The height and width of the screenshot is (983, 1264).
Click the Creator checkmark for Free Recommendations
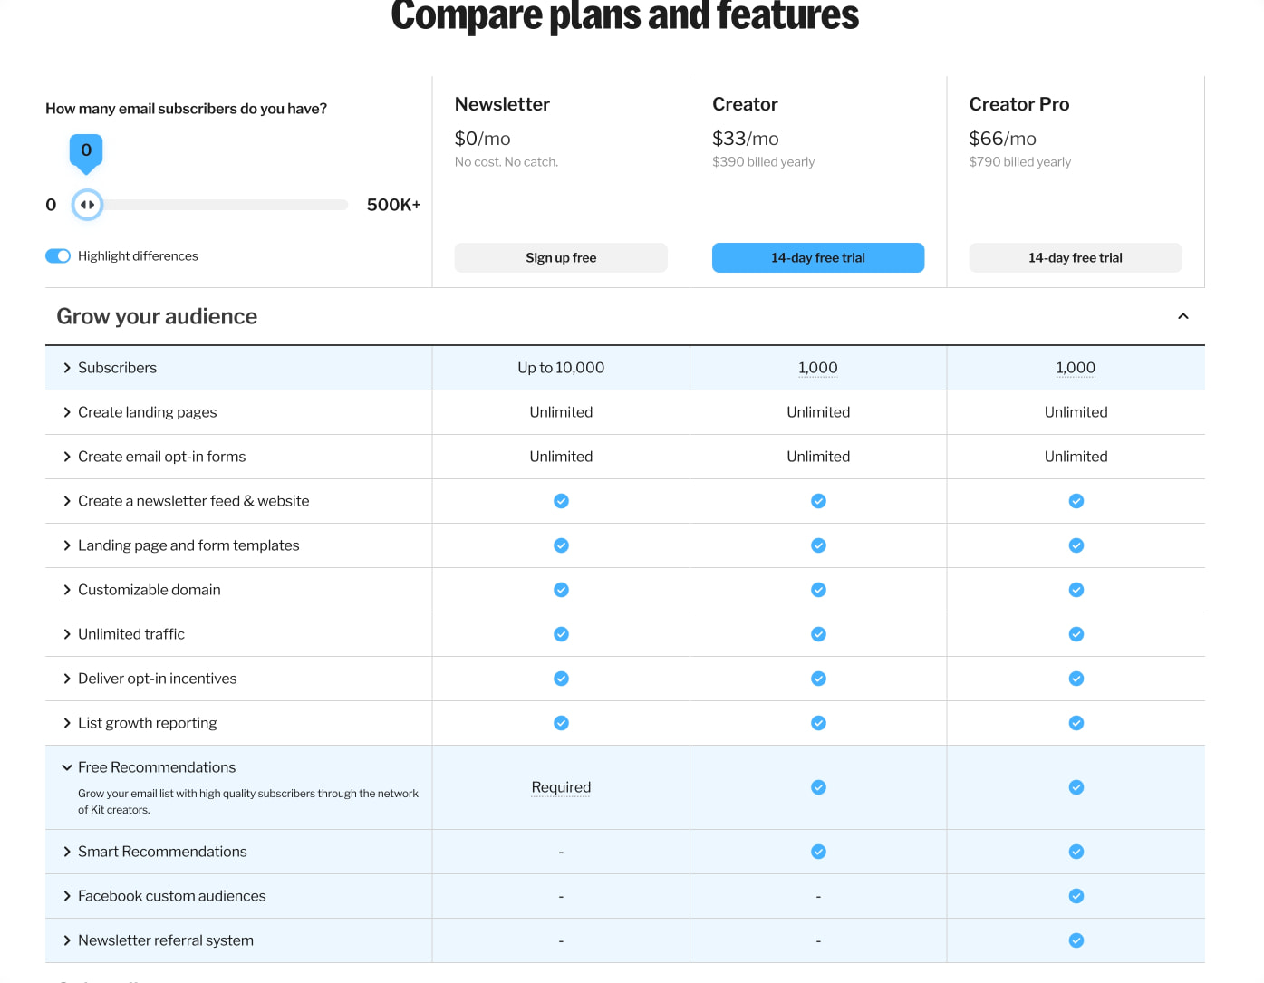coord(818,787)
